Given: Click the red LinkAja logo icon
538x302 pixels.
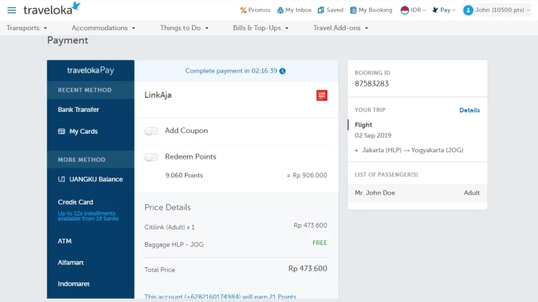Looking at the screenshot, I should tap(322, 95).
